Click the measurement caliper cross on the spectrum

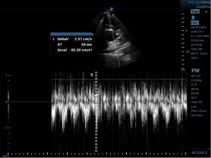pos(96,95)
